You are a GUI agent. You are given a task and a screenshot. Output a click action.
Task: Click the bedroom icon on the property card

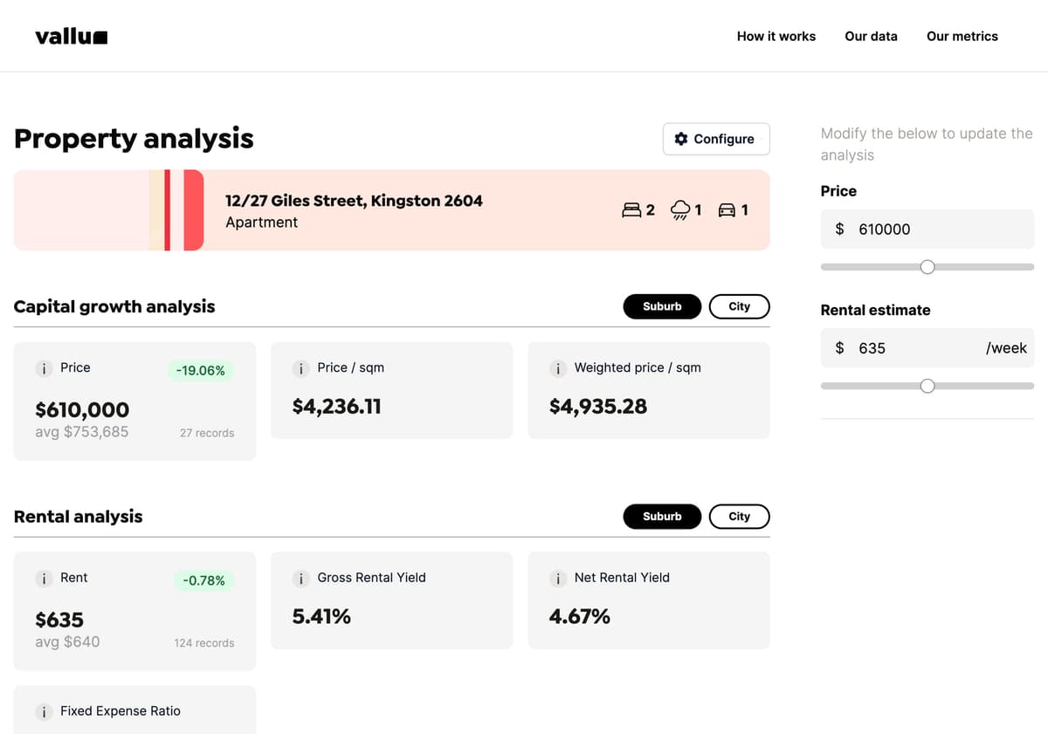(x=631, y=209)
